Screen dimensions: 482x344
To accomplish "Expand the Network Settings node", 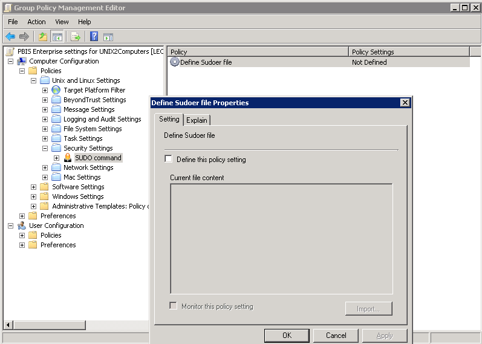I will point(45,167).
